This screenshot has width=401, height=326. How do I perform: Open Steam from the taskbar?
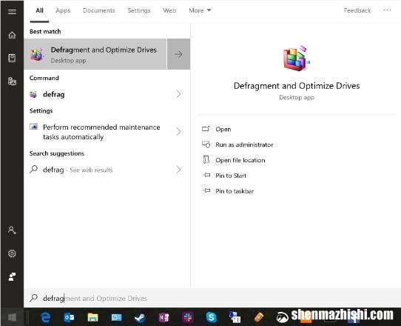click(x=140, y=318)
